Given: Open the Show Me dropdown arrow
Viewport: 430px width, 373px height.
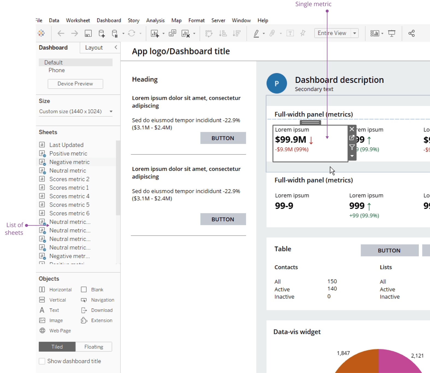Looking at the screenshot, I should [382, 34].
